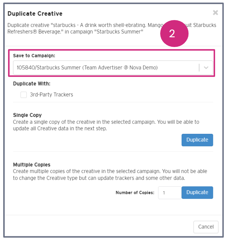The image size is (228, 241).
Task: Focus the Number of Copies input field
Action: [x=170, y=193]
